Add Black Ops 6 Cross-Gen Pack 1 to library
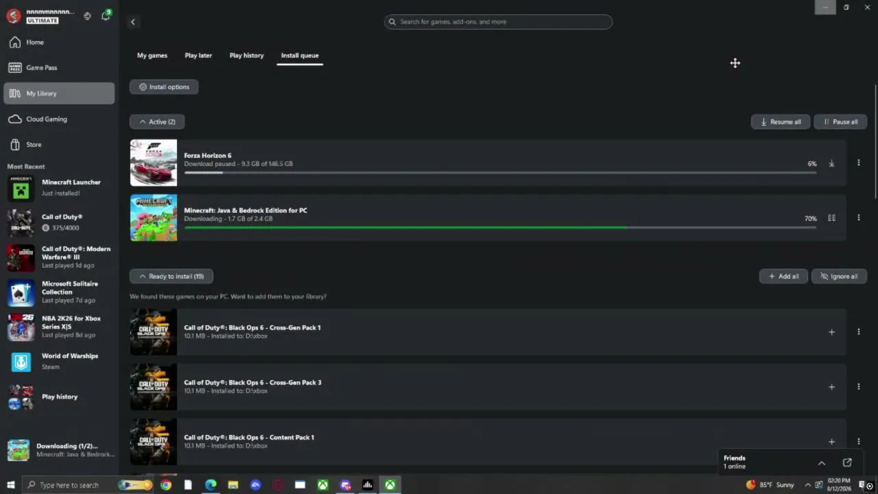878x494 pixels. click(831, 333)
